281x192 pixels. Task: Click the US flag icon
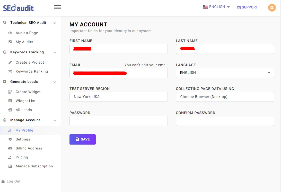205,7
